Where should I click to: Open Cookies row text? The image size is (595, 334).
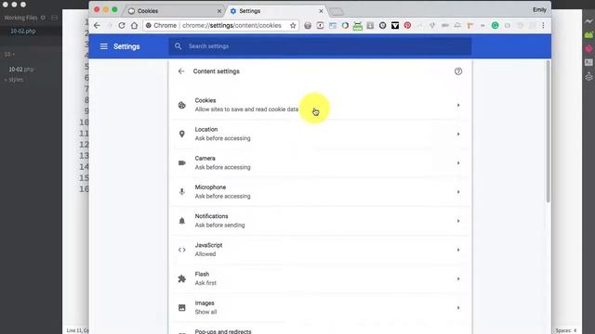tap(246, 105)
